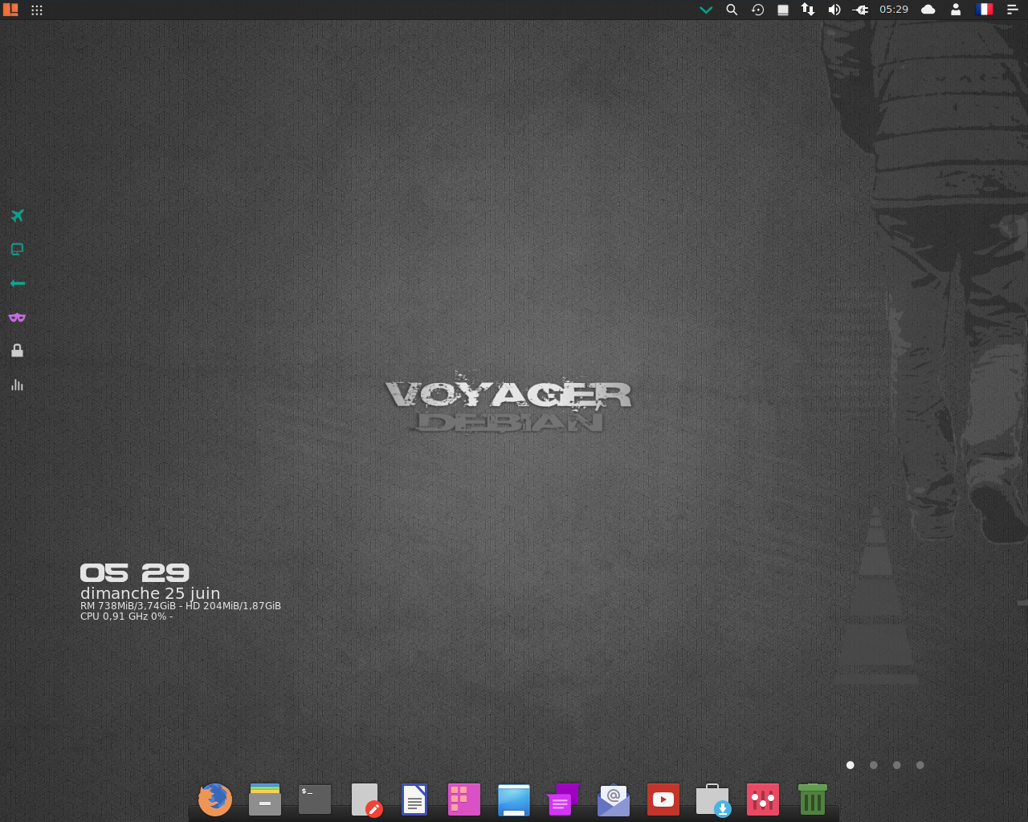Lock the screen using the padlock icon

point(17,350)
